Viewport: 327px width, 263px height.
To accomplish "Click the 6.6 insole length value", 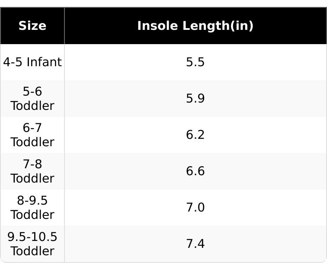I will [x=195, y=171].
